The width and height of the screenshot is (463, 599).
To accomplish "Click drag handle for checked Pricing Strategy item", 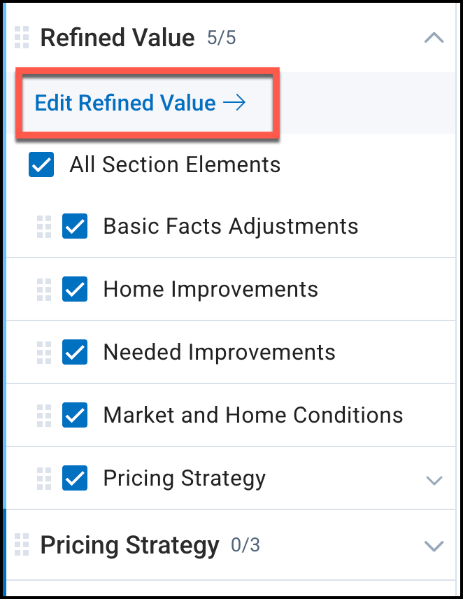I will coord(44,478).
